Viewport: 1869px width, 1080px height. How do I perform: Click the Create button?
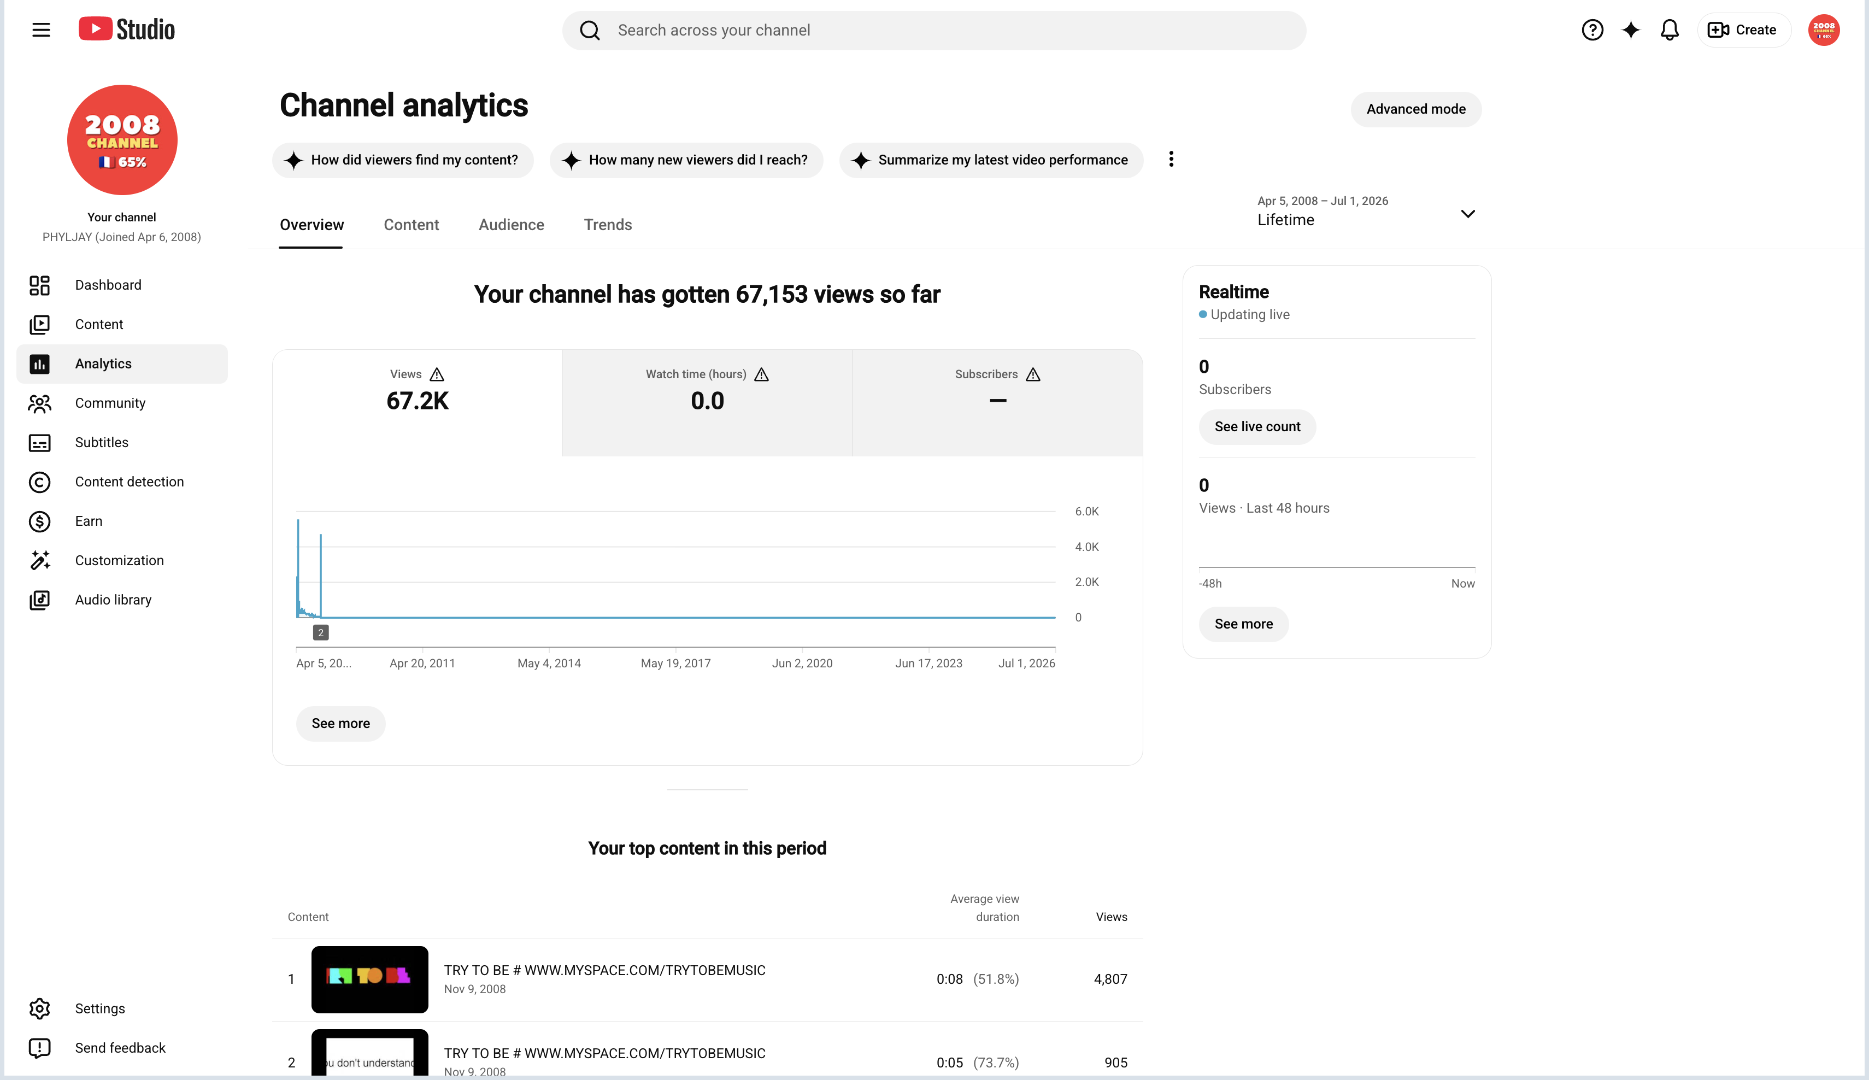(x=1744, y=30)
